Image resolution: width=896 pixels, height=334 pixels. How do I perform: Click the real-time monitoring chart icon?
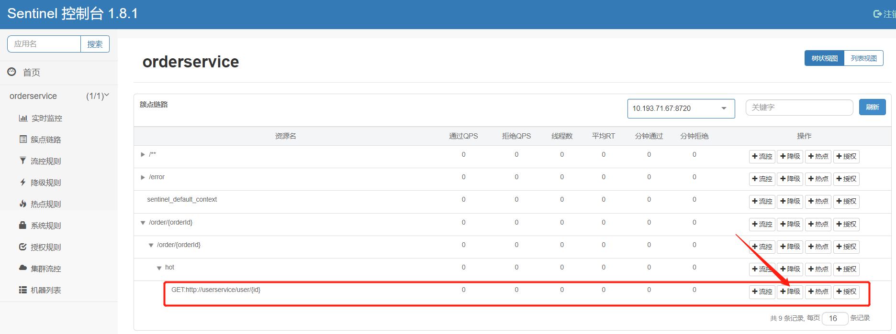(23, 118)
